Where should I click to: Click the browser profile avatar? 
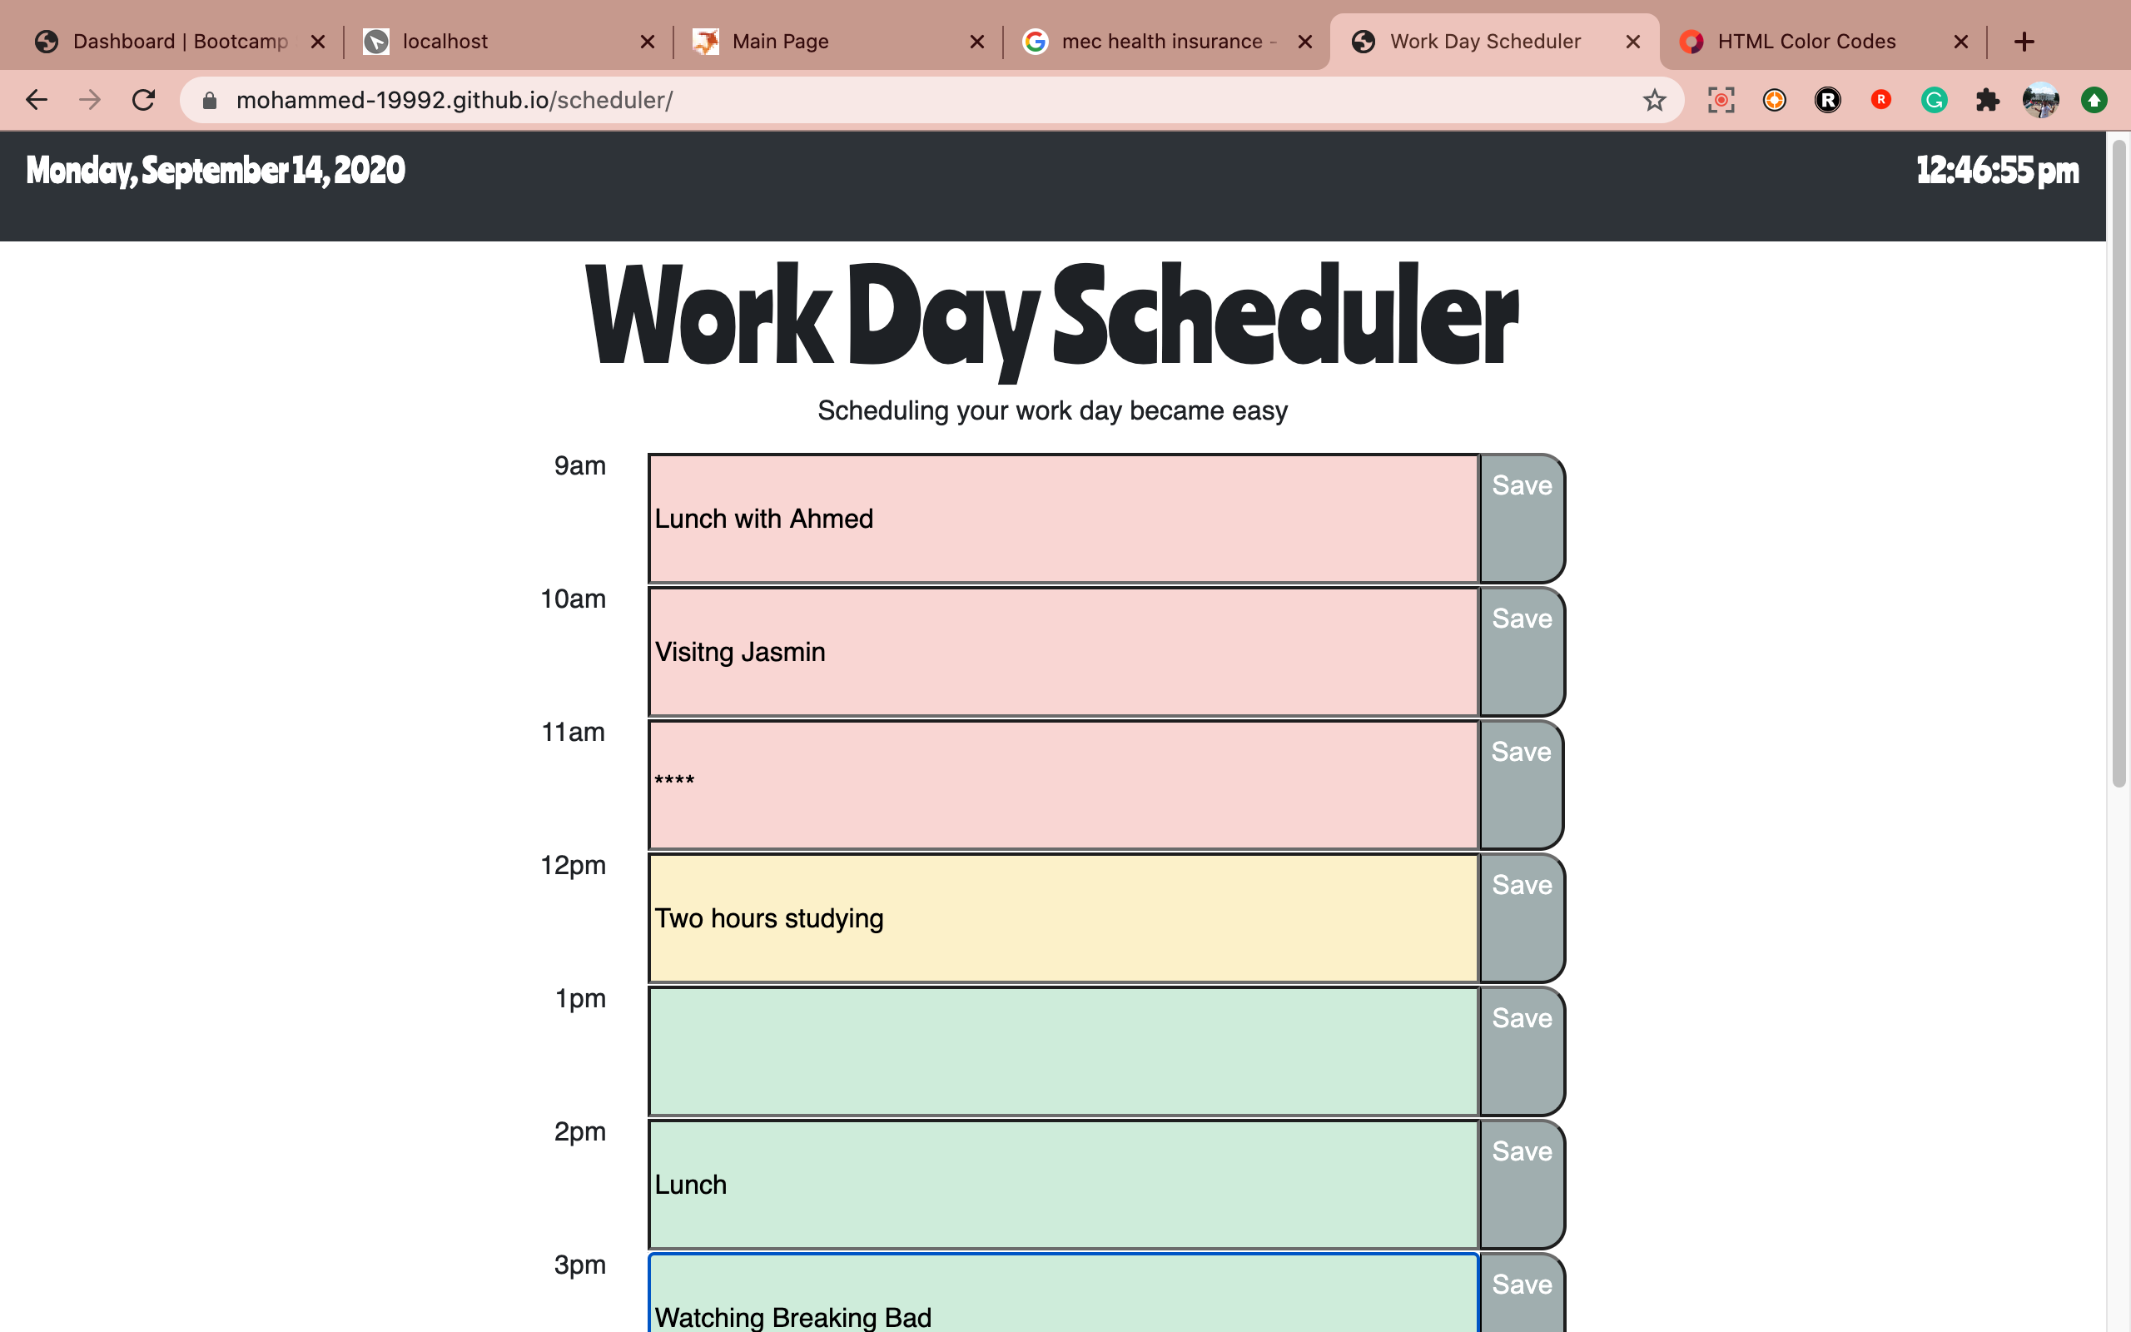(x=2041, y=100)
